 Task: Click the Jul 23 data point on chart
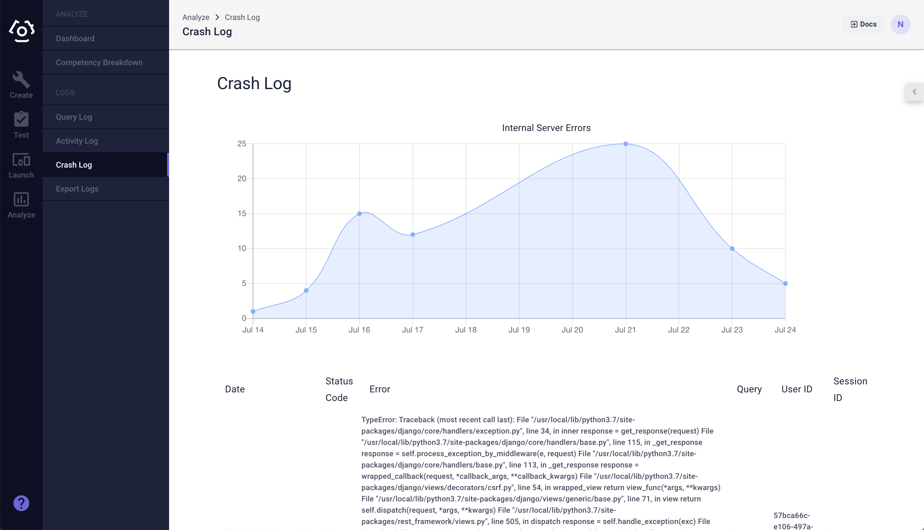pos(732,249)
